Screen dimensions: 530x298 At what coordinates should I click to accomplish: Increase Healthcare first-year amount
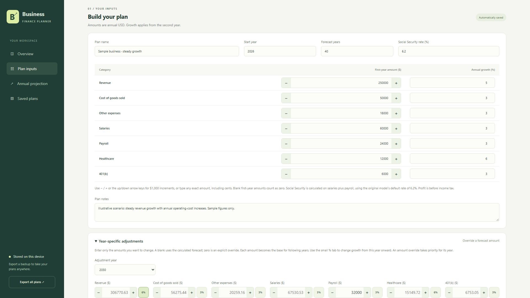(x=396, y=159)
